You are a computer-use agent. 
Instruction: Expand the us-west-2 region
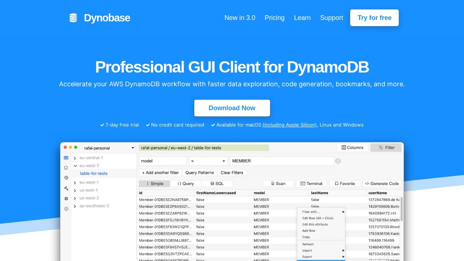click(x=75, y=198)
